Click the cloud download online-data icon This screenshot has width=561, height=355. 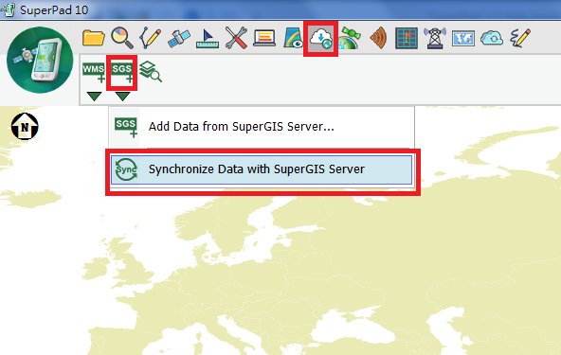click(320, 38)
